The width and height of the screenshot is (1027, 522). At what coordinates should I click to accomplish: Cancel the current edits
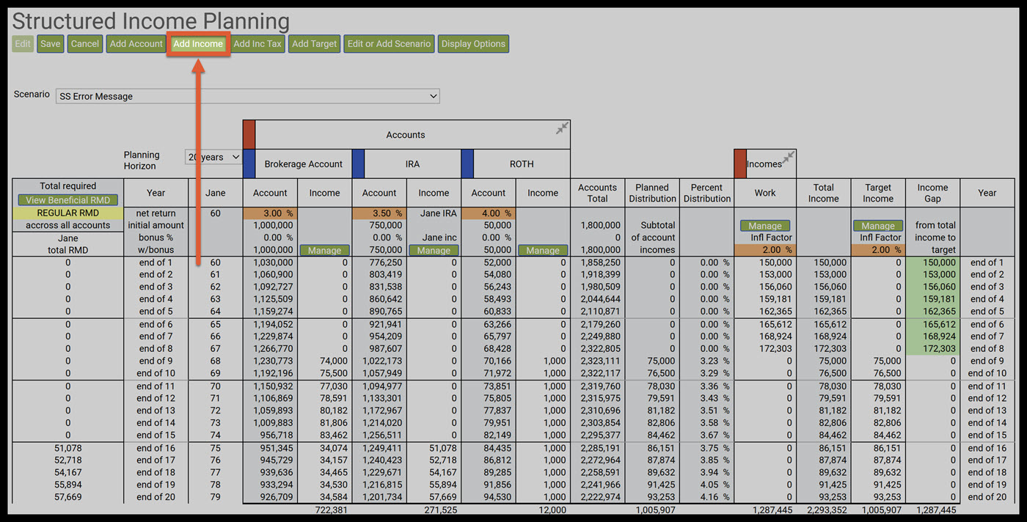pos(85,44)
